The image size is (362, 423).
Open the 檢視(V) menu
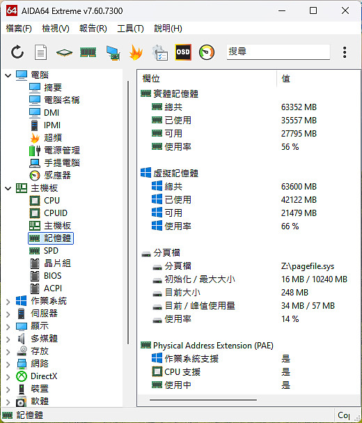point(56,28)
